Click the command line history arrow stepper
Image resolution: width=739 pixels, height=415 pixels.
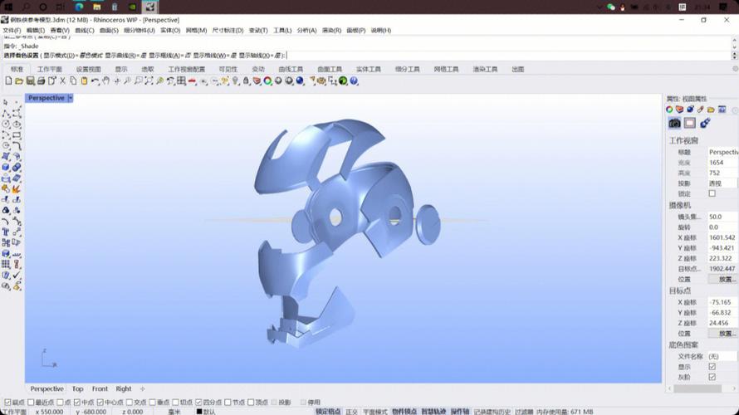(734, 56)
